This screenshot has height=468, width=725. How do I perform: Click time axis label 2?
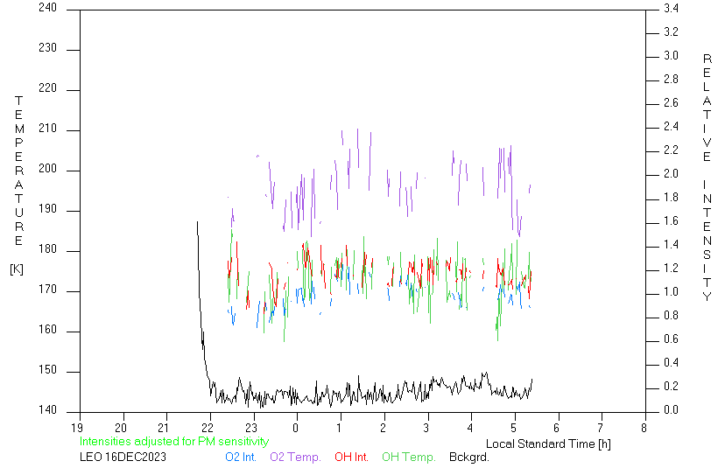point(383,428)
